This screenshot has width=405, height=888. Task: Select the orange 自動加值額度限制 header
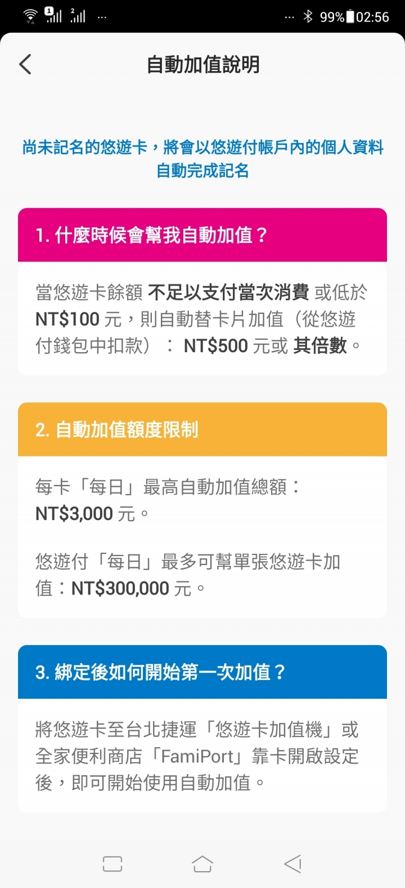pos(202,429)
